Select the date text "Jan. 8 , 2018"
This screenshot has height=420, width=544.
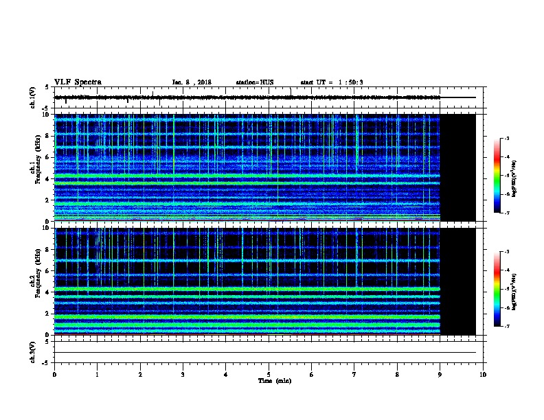[192, 82]
